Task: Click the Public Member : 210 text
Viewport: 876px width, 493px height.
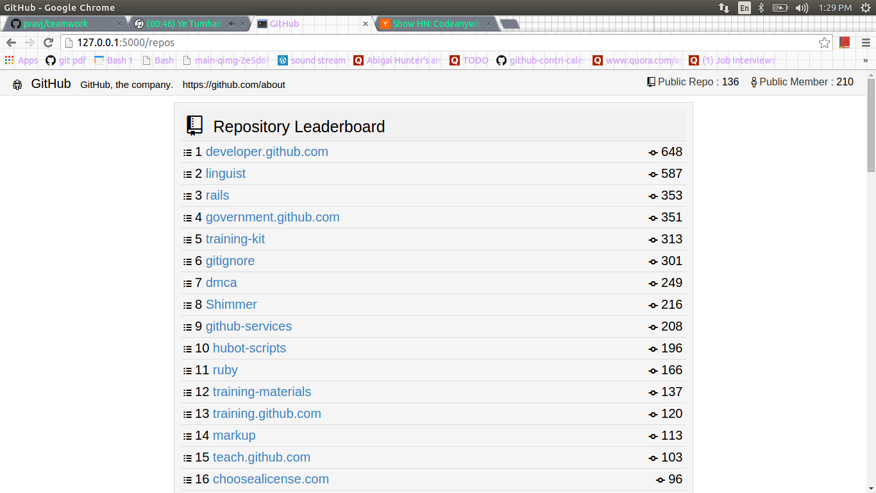Action: tap(806, 82)
